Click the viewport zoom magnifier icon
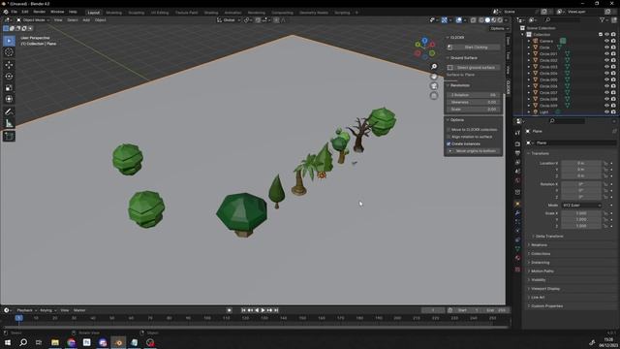Viewport: 620px width, 349px height. coord(434,67)
